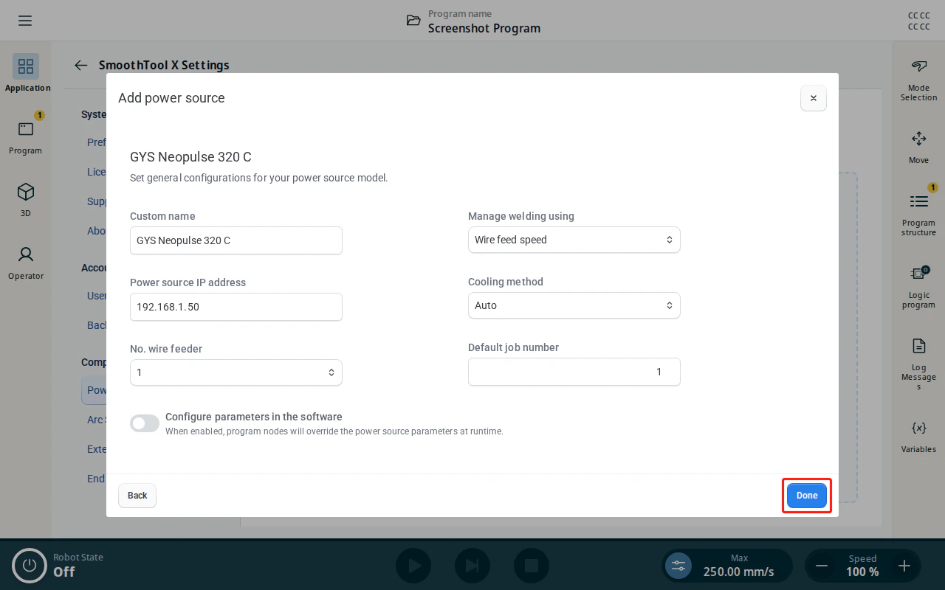Viewport: 945px width, 590px height.
Task: Click the step forward playback button
Action: [x=472, y=566]
